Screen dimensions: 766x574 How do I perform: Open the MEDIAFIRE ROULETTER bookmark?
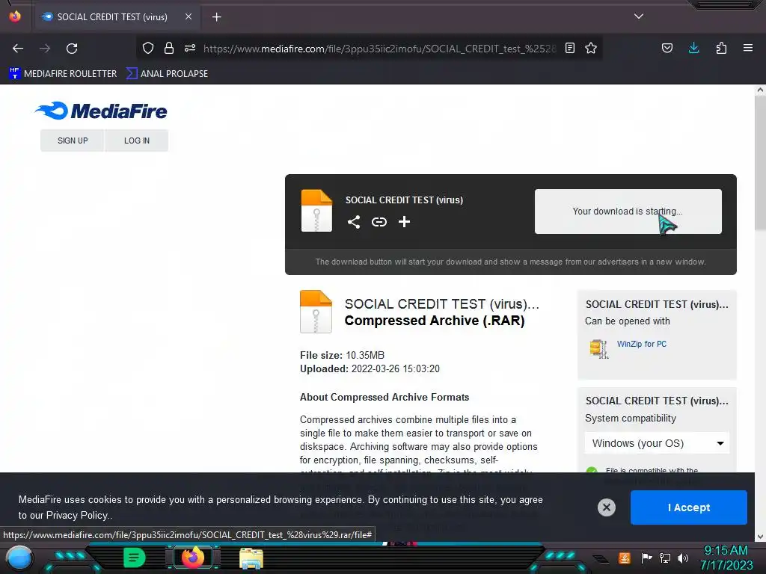pos(63,74)
